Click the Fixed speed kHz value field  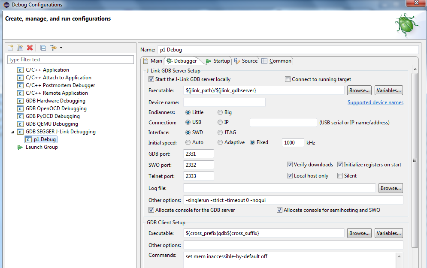(x=293, y=142)
